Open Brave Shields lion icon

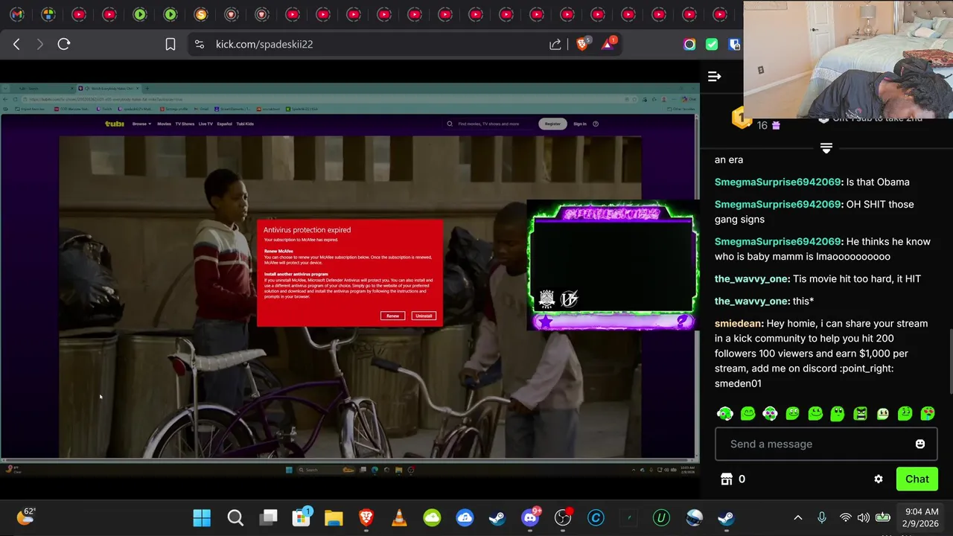click(x=582, y=44)
